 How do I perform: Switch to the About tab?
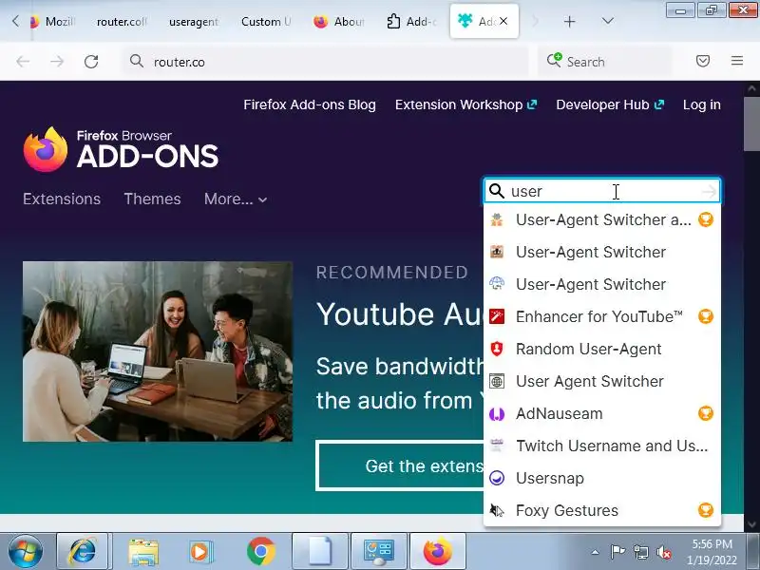pyautogui.click(x=338, y=21)
